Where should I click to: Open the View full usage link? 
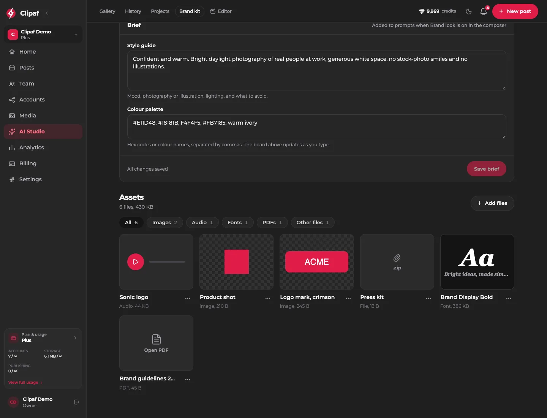[25, 382]
